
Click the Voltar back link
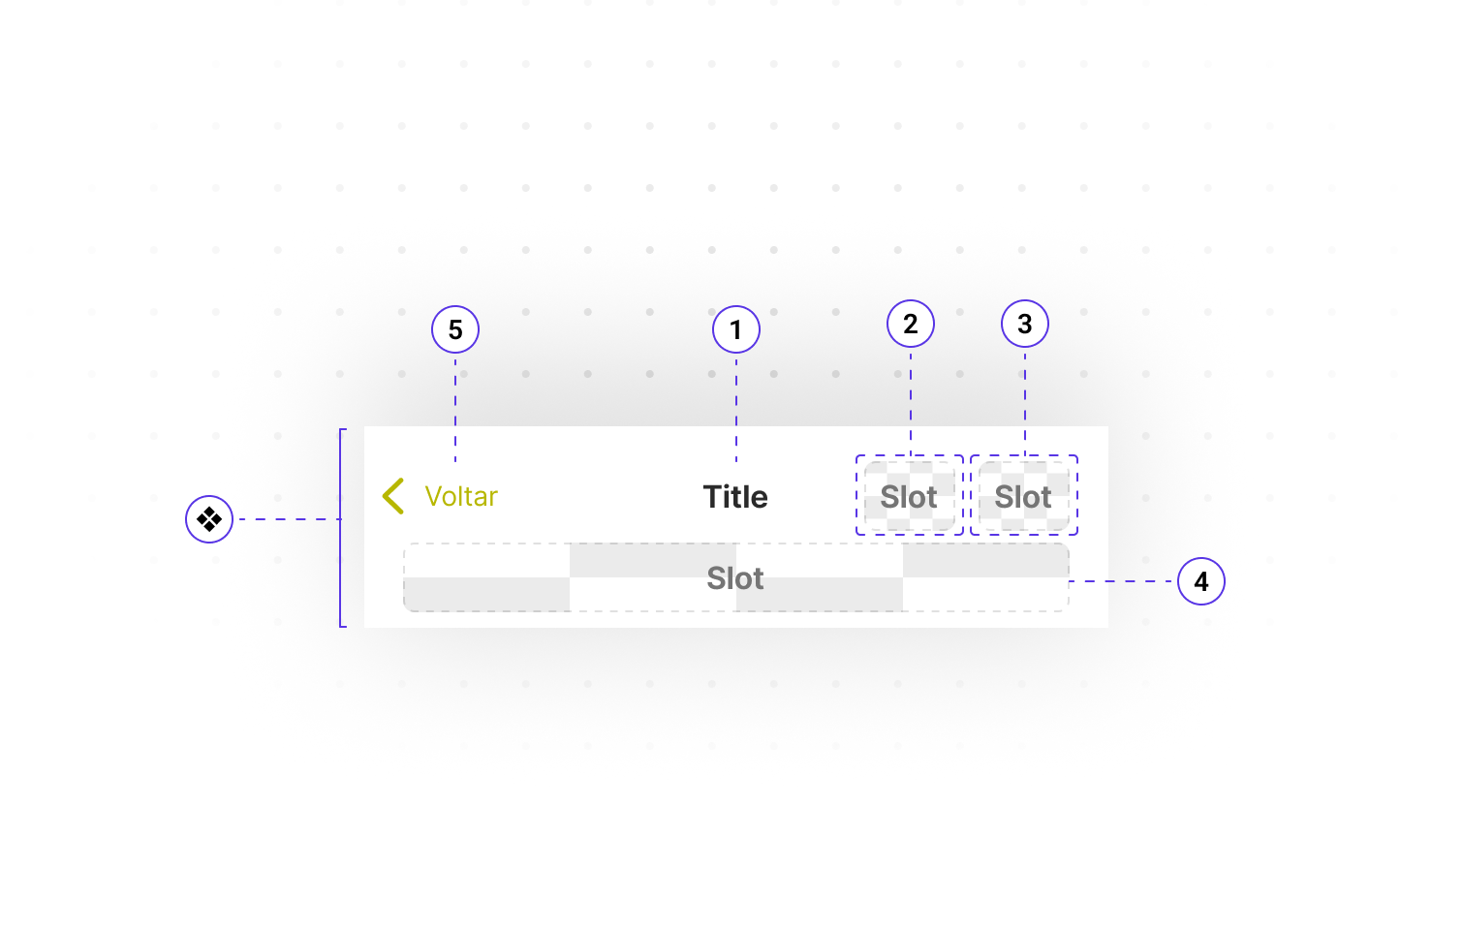point(460,496)
